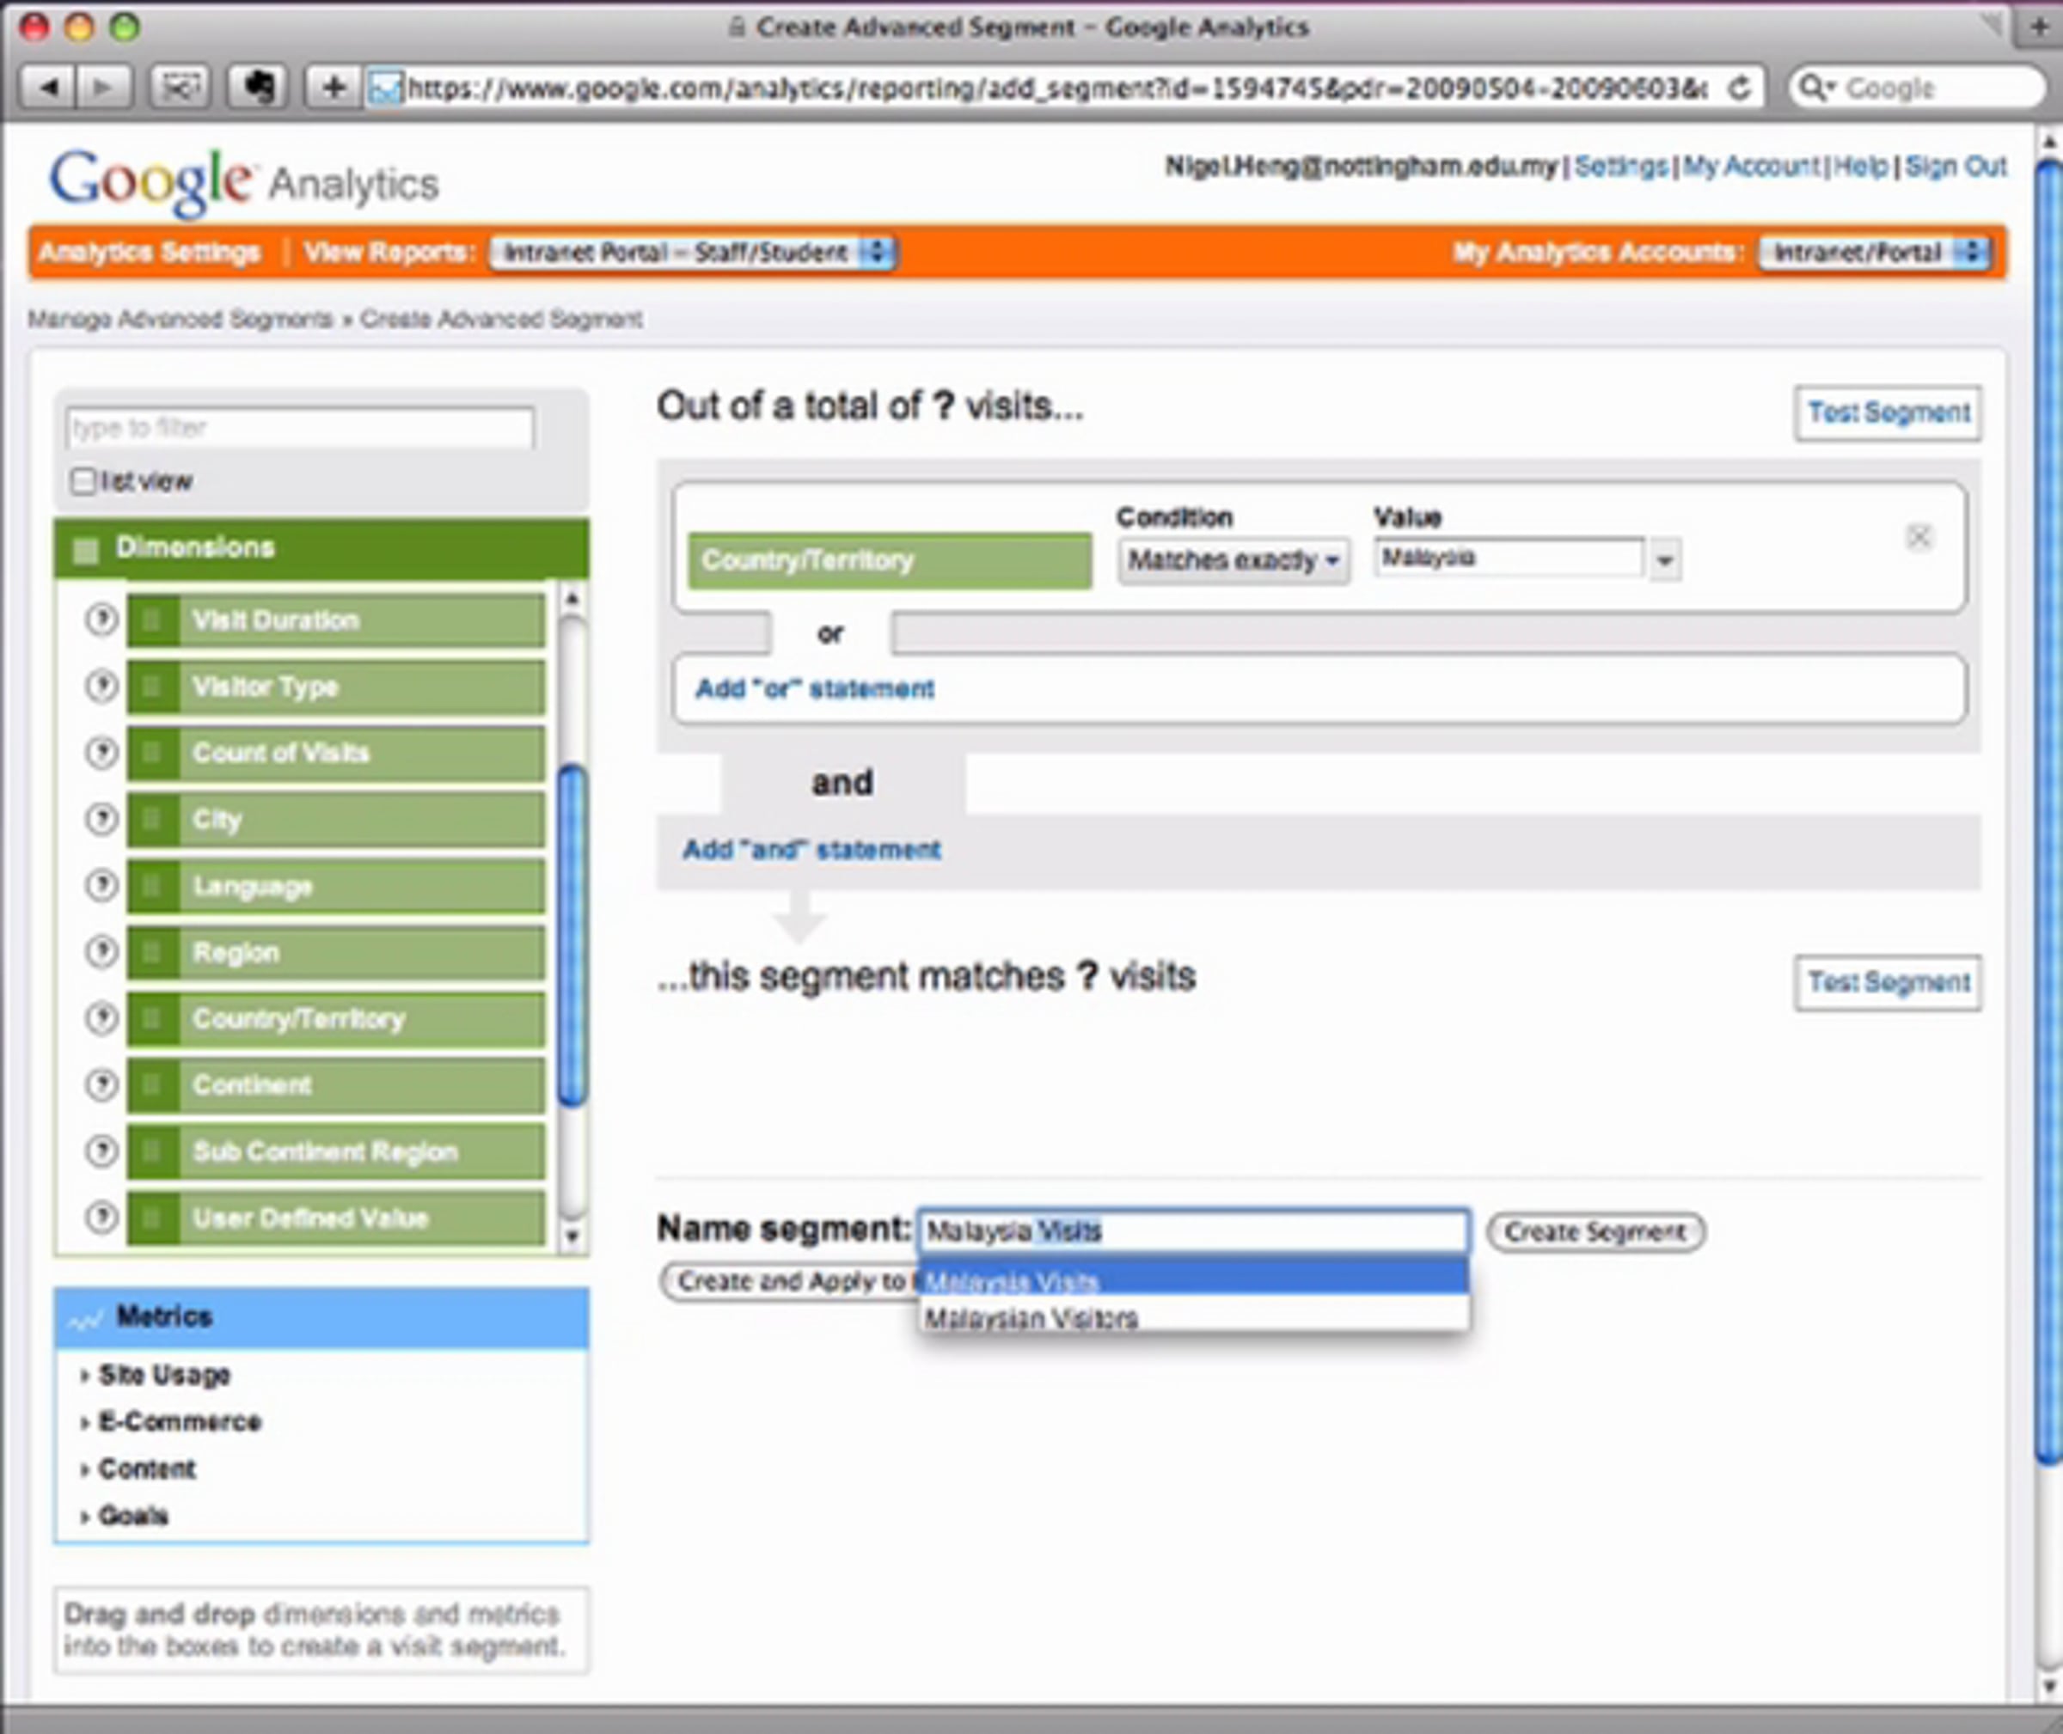Click the chart icon in the Metrics header

pos(86,1319)
